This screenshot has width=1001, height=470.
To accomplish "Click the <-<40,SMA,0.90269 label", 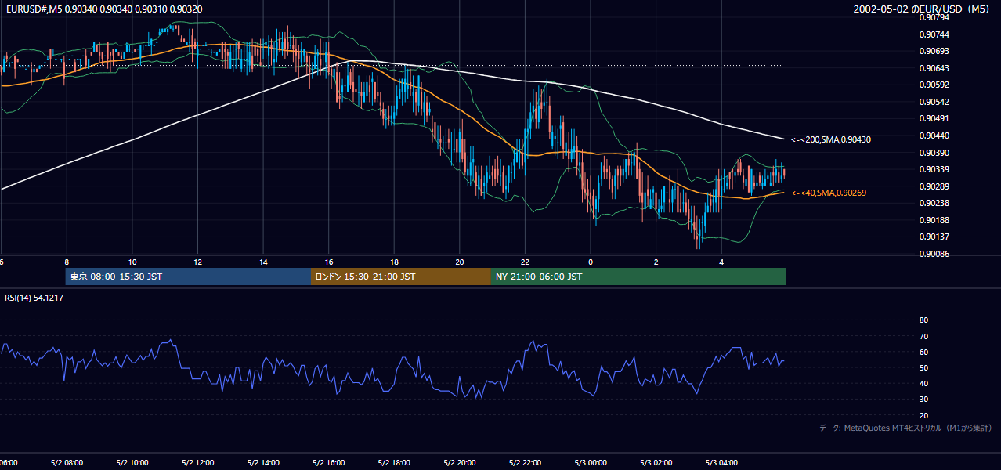I will click(x=829, y=193).
